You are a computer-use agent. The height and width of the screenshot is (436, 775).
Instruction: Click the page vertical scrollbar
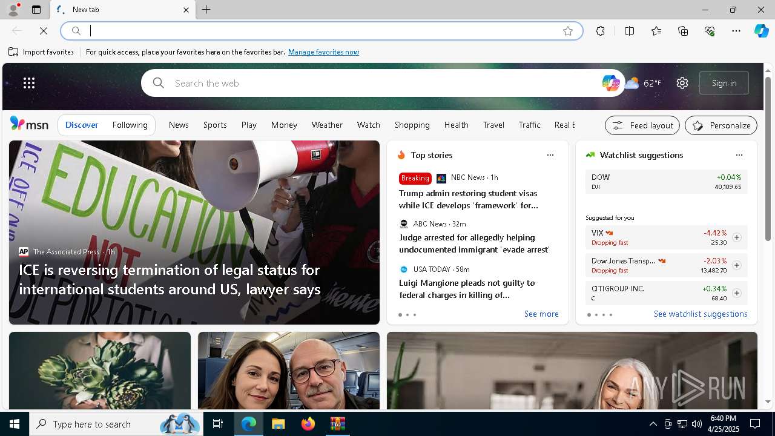pos(768,159)
